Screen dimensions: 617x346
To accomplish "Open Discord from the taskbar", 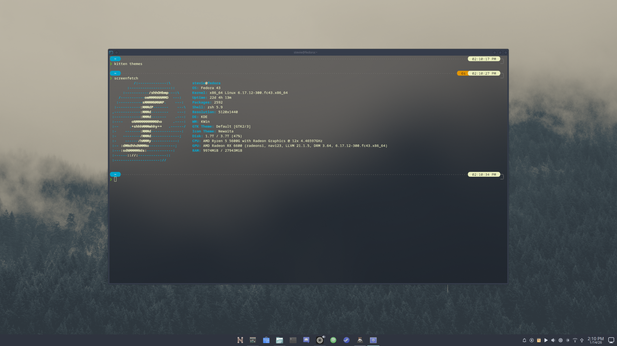I will pos(306,340).
